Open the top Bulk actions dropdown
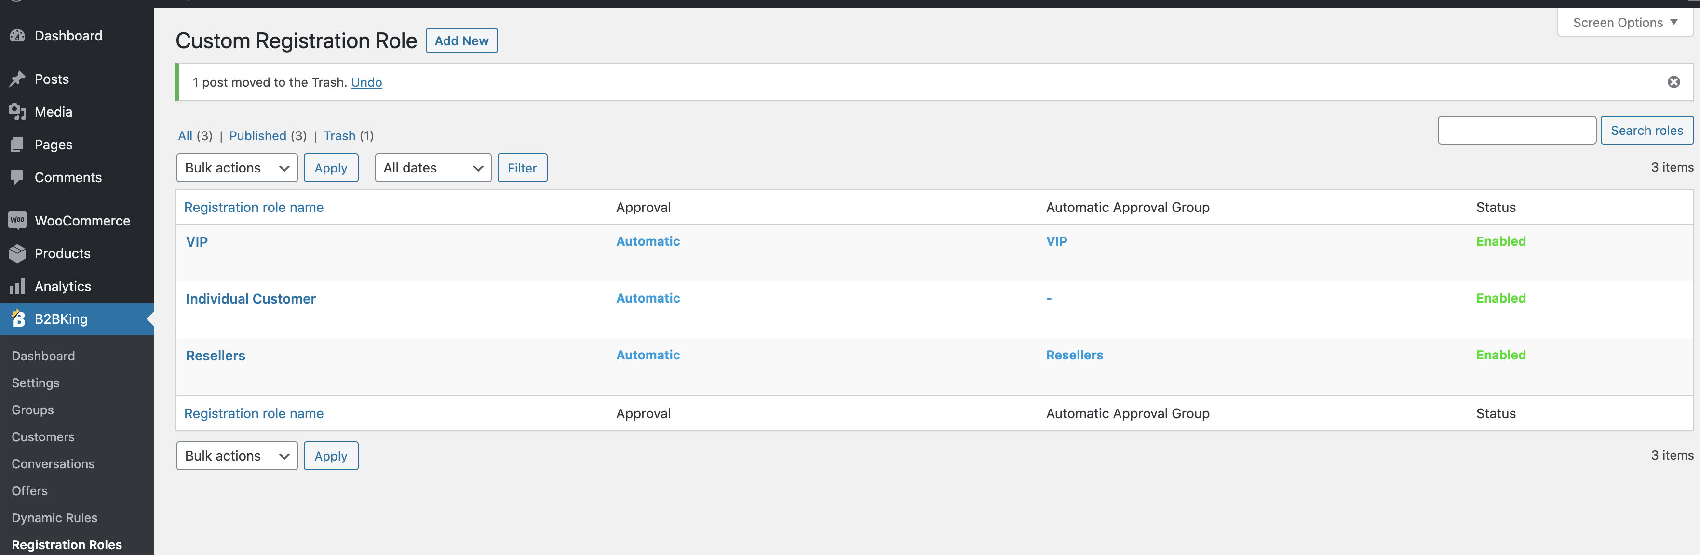1700x555 pixels. [236, 168]
